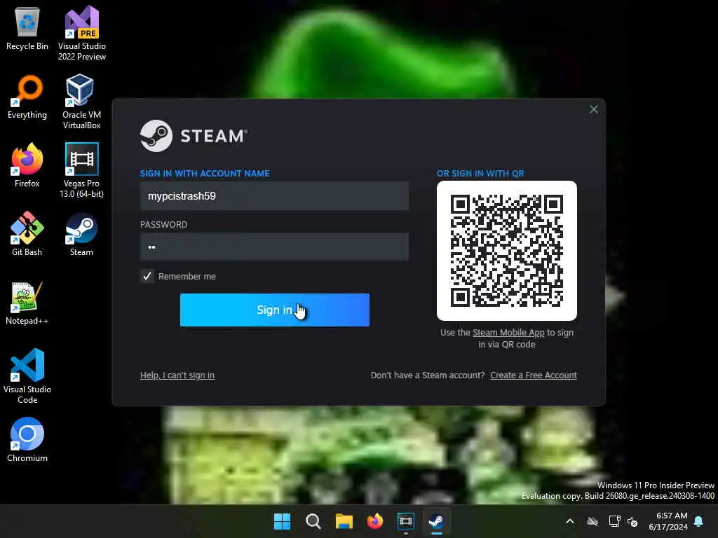Screen dimensions: 718x538
Task: Switch to Firefox in the taskbar
Action: tap(375, 521)
